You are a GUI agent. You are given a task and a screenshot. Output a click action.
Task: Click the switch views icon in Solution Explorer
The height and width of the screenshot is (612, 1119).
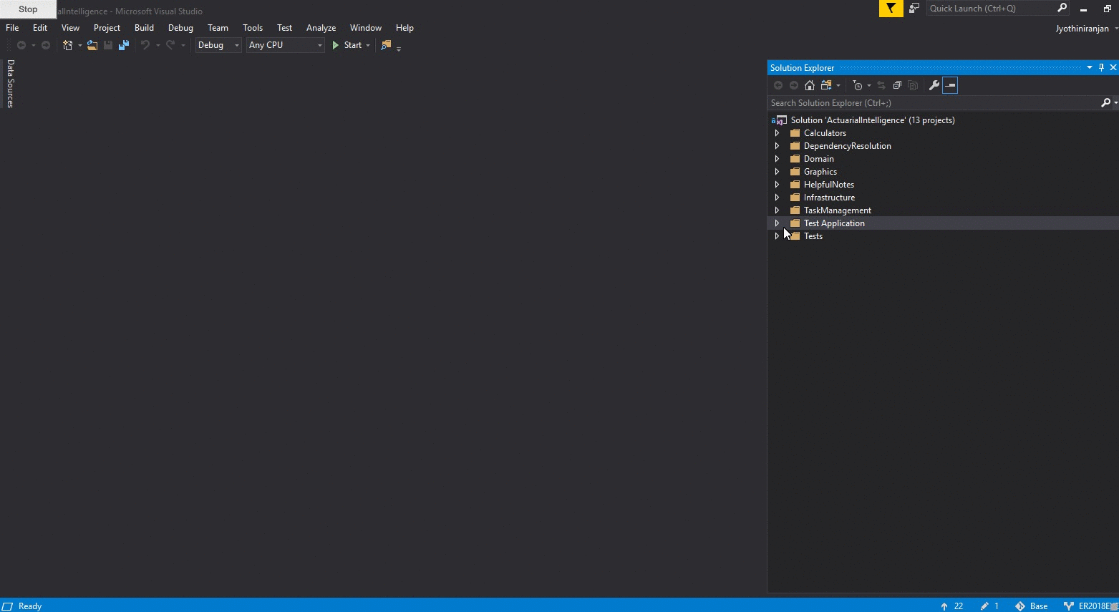click(x=826, y=85)
